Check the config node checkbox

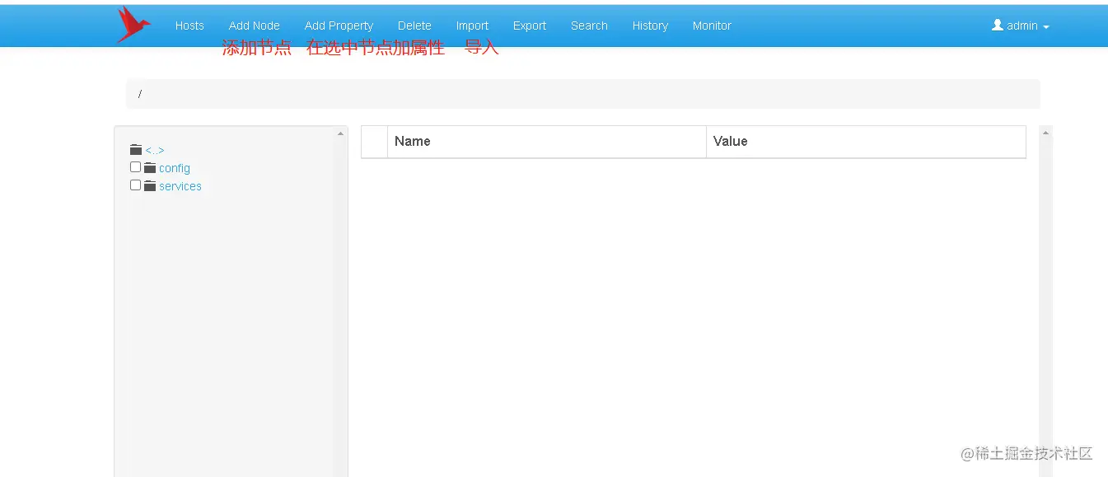[x=135, y=167]
